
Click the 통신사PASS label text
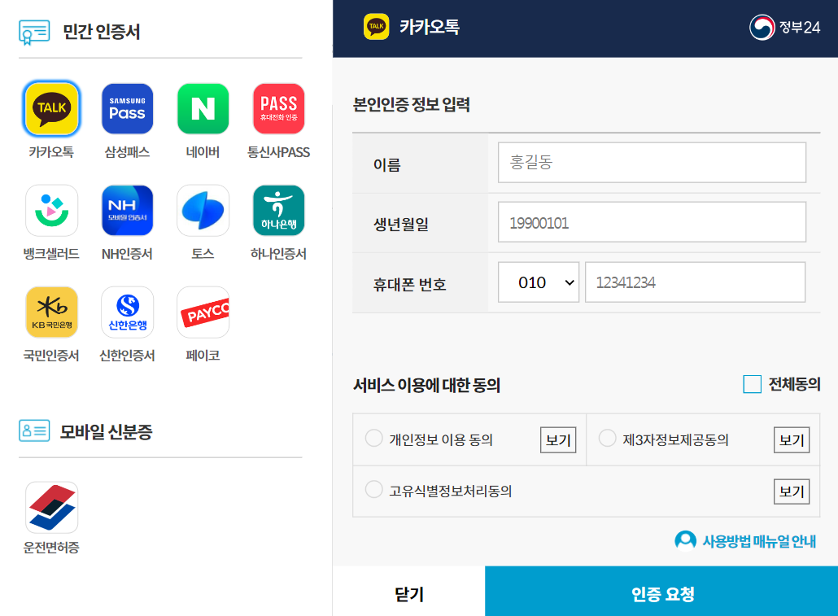[x=278, y=152]
